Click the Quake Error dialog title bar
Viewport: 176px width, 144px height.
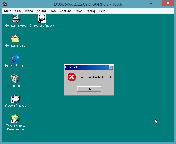[x=89, y=67]
